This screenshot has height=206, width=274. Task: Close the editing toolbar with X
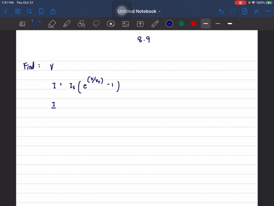pyautogui.click(x=256, y=11)
